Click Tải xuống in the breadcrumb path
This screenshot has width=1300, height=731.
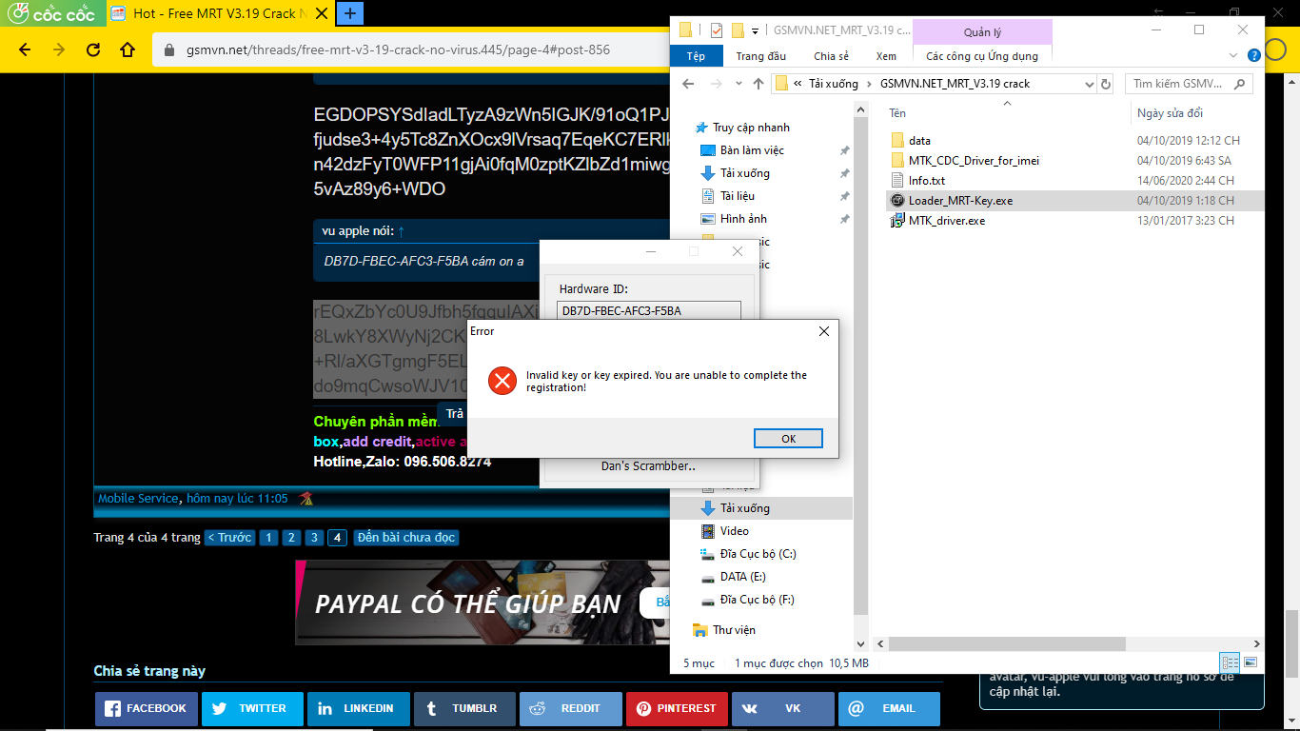(x=834, y=84)
